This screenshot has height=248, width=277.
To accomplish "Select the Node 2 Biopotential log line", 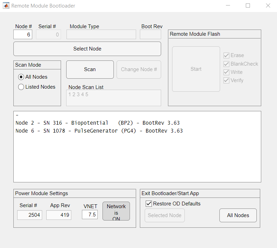I will pos(97,123).
